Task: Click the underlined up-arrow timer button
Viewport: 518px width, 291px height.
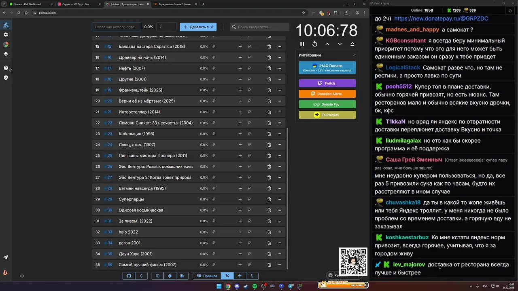Action: point(352,44)
